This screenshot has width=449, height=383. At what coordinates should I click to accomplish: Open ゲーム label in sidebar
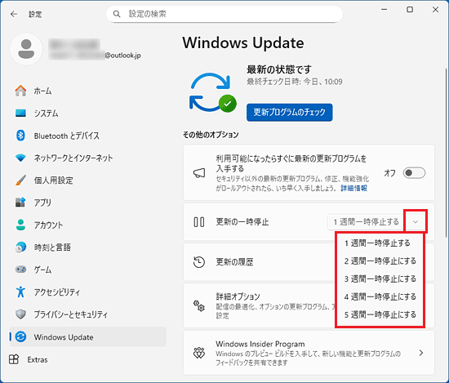[x=43, y=269]
